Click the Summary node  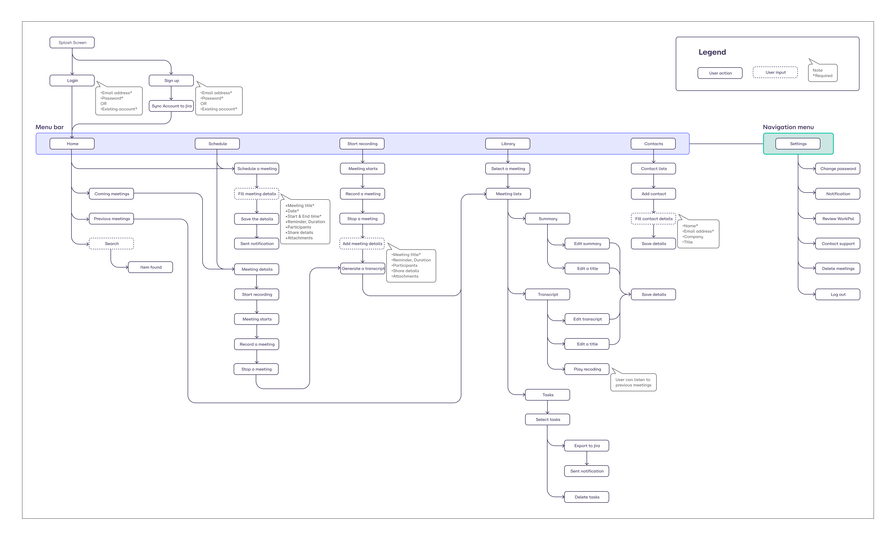[x=548, y=219]
